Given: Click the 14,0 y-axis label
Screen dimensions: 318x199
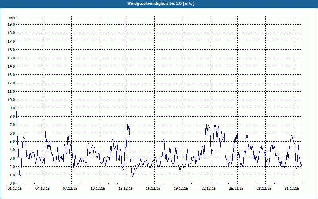Looking at the screenshot, I should coord(11,66).
